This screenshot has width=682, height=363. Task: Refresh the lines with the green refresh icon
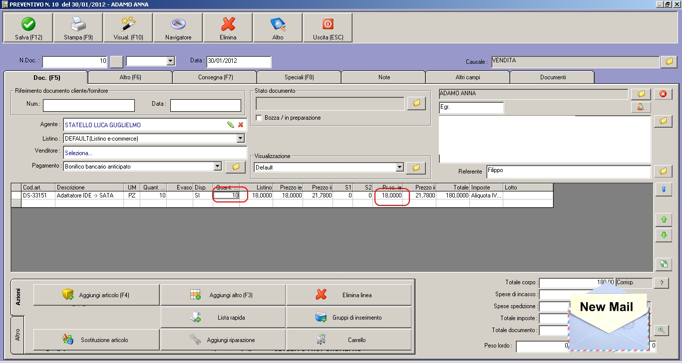pos(664,264)
